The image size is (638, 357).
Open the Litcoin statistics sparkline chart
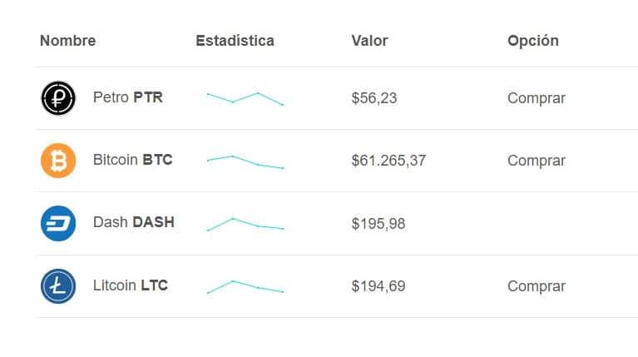click(x=245, y=287)
